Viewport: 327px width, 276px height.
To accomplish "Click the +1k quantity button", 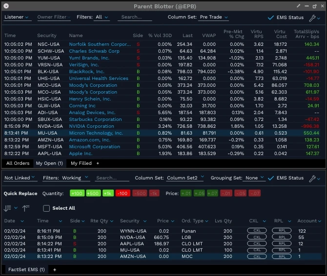I will (x=108, y=194).
